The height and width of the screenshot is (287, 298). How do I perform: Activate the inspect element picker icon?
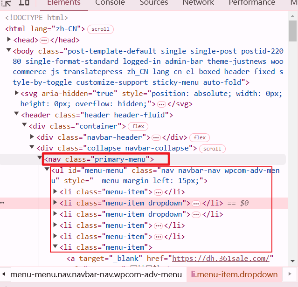coord(7,3)
